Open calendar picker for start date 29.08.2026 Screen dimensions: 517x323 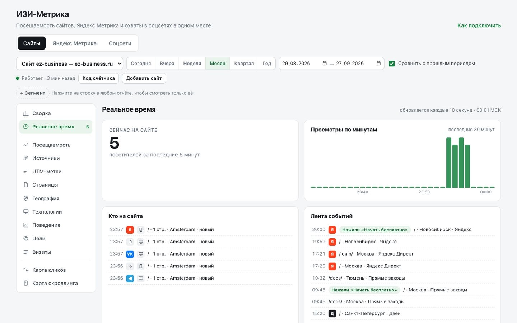[x=325, y=64]
